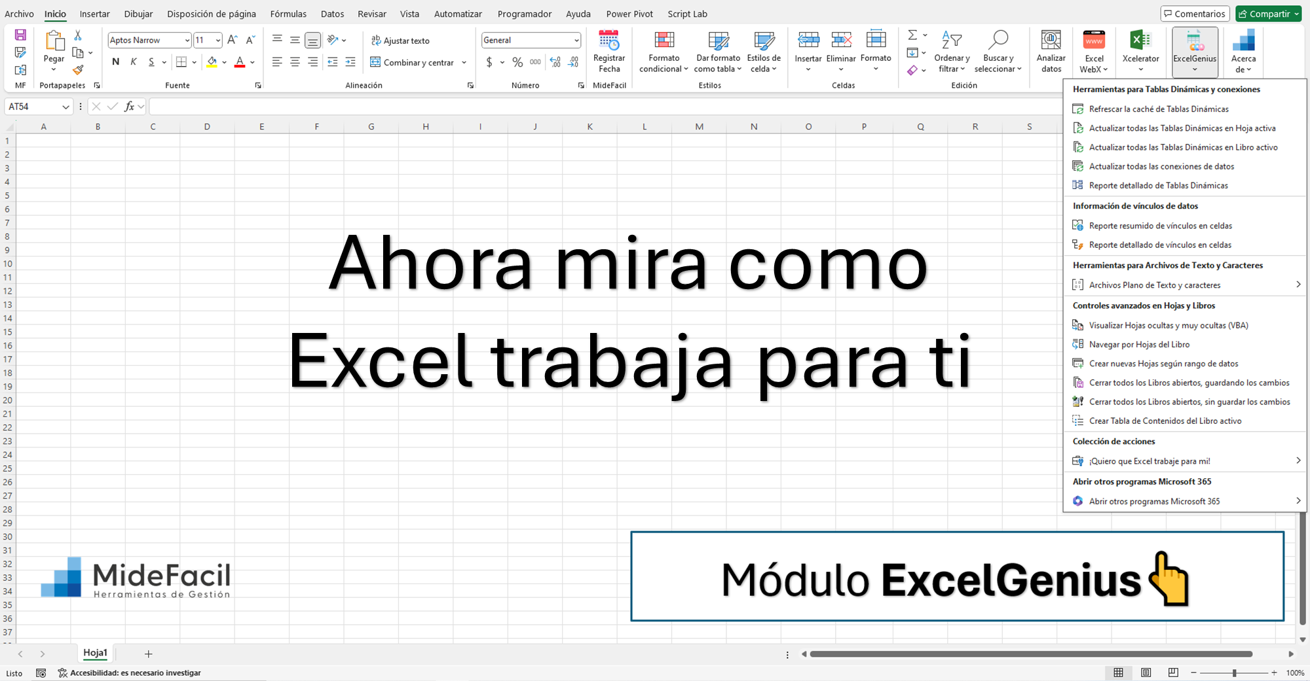Open Estilos de celda gallery
Image resolution: width=1310 pixels, height=681 pixels.
coord(764,52)
